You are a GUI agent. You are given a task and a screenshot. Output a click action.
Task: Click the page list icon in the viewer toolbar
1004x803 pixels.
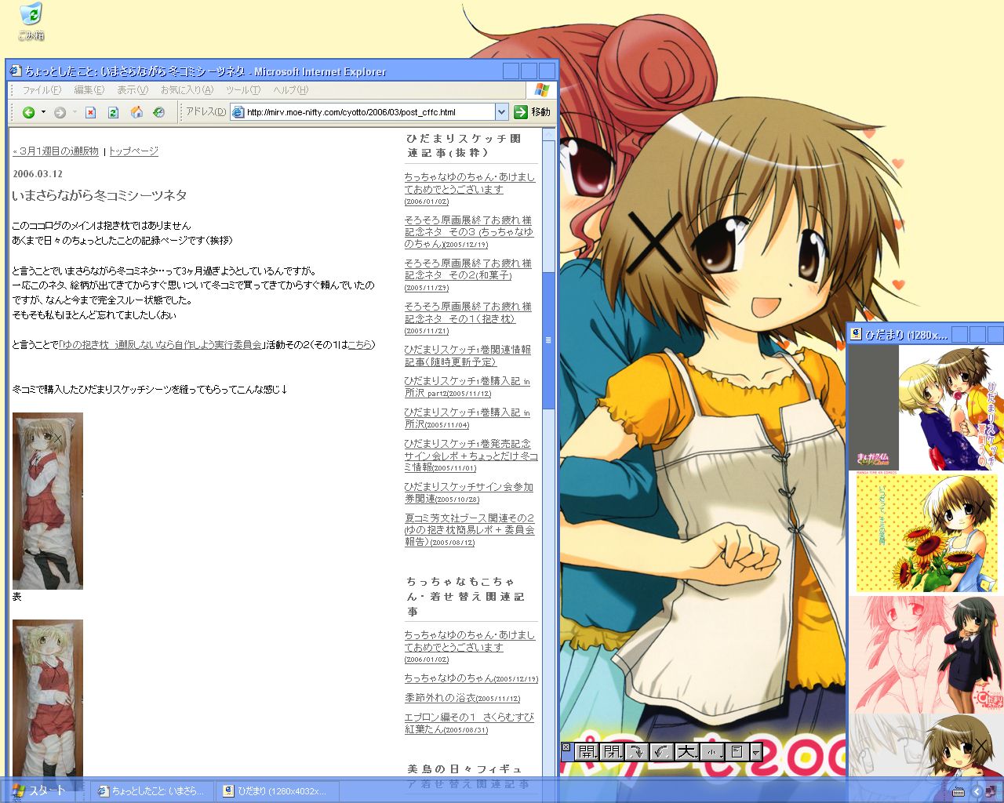737,752
